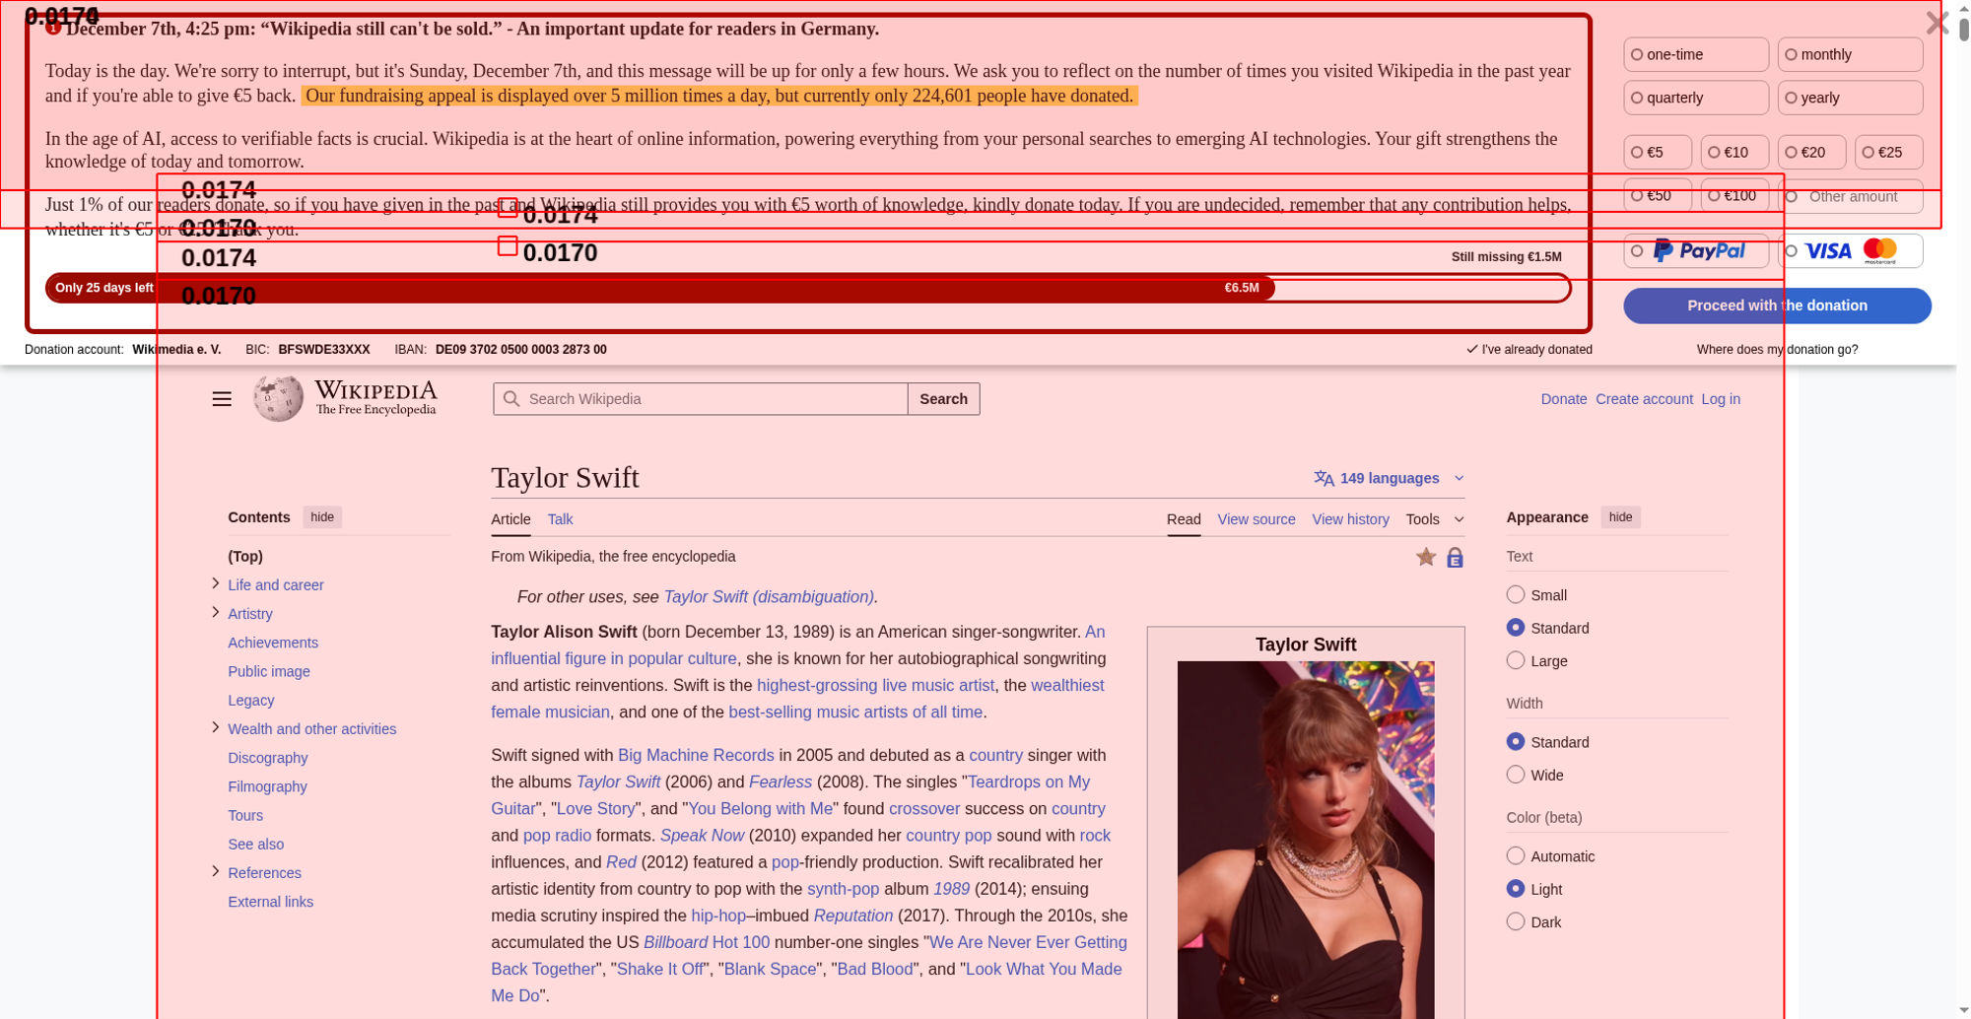Select Visa Mastercard payment option
Viewport: 1971px width, 1019px height.
point(1850,251)
